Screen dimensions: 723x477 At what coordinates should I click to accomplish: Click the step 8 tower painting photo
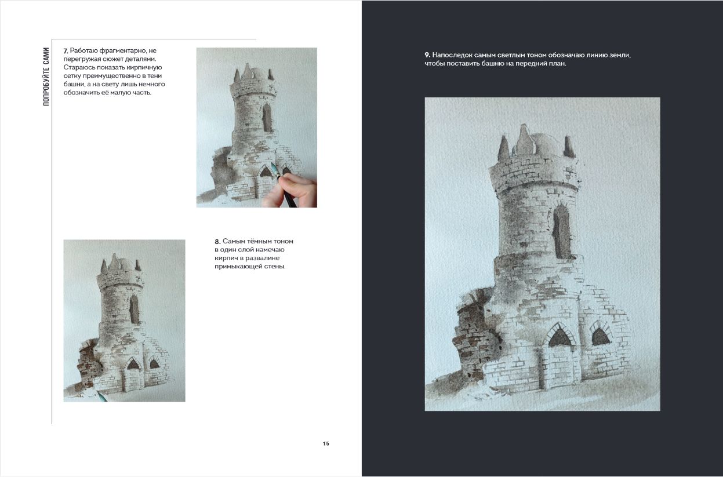(124, 321)
